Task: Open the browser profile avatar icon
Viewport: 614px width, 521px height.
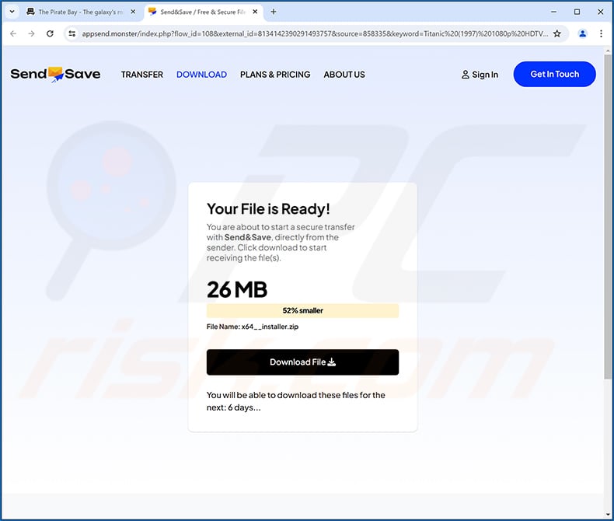Action: (x=583, y=33)
